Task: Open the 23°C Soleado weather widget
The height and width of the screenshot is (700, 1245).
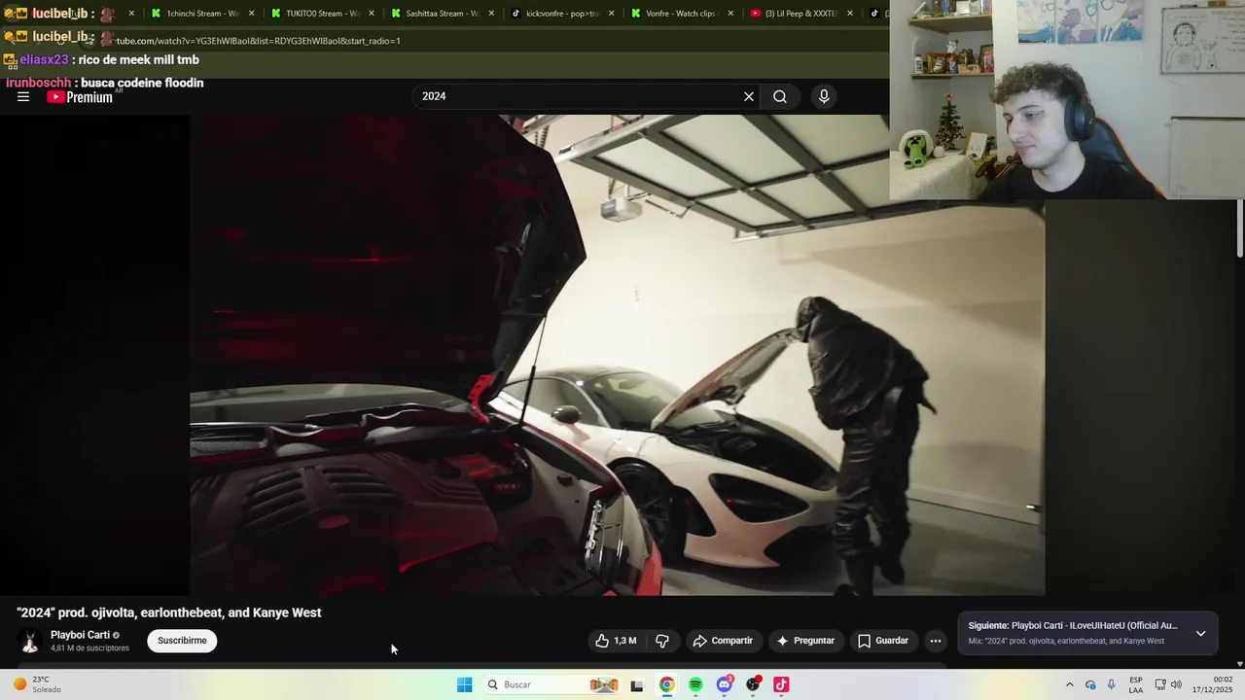Action: pos(38,684)
